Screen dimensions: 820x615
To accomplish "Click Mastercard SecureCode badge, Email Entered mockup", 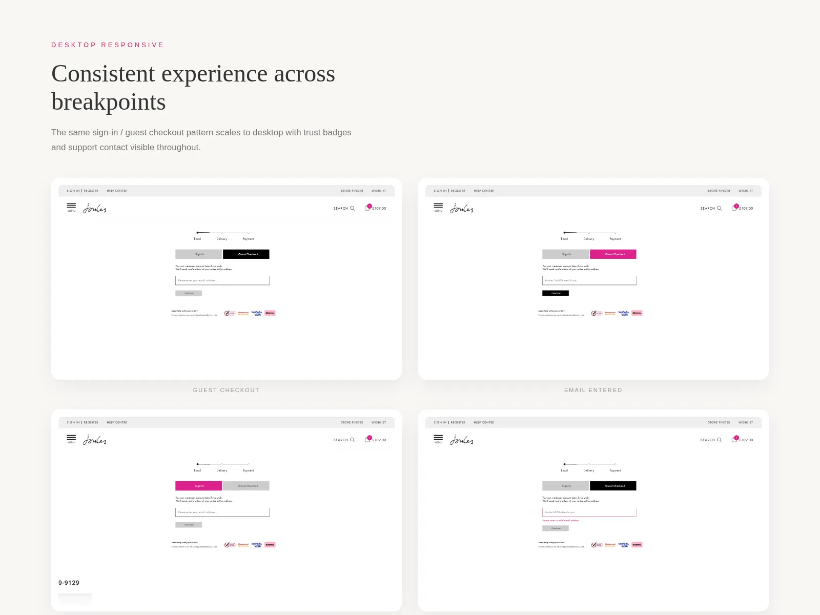I will (610, 313).
